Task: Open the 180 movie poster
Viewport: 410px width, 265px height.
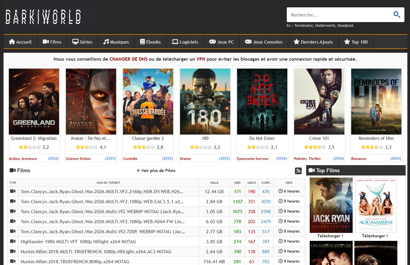Action: pyautogui.click(x=205, y=102)
